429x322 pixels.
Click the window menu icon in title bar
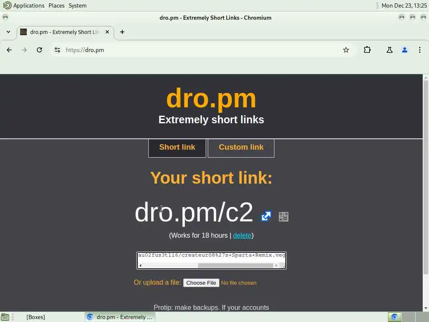click(x=5, y=18)
